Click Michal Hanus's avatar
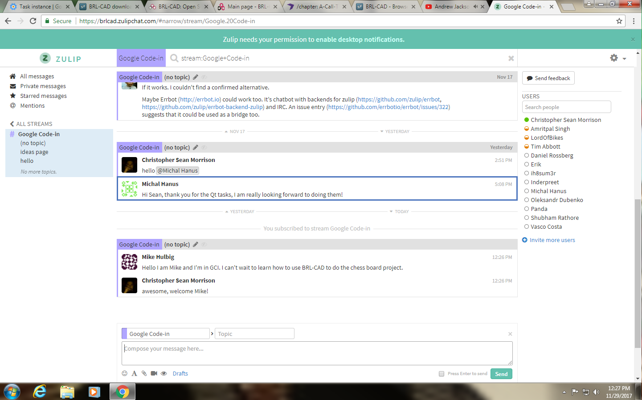Screen dimensions: 642x400 point(129,189)
